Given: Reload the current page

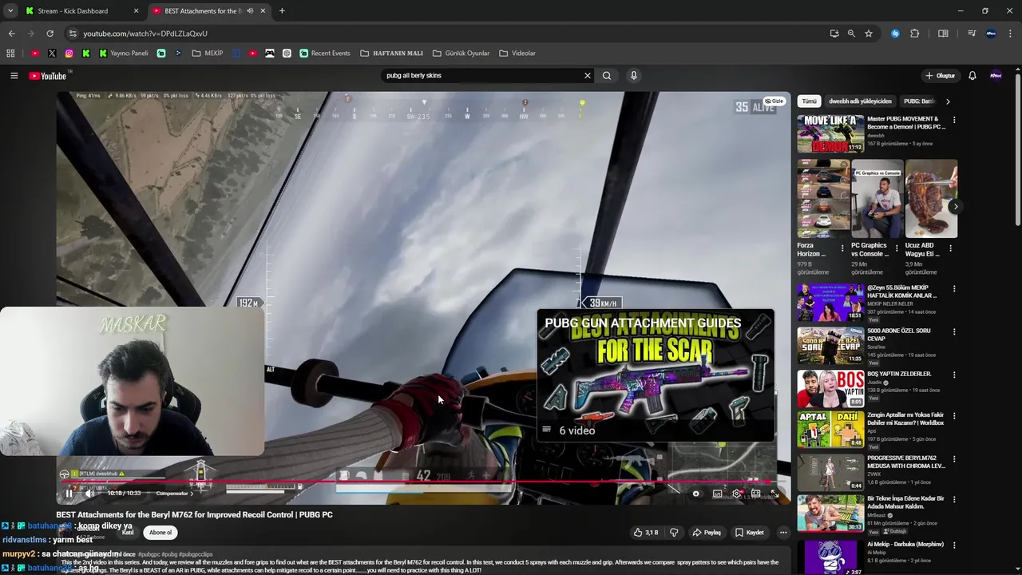Looking at the screenshot, I should coord(50,34).
